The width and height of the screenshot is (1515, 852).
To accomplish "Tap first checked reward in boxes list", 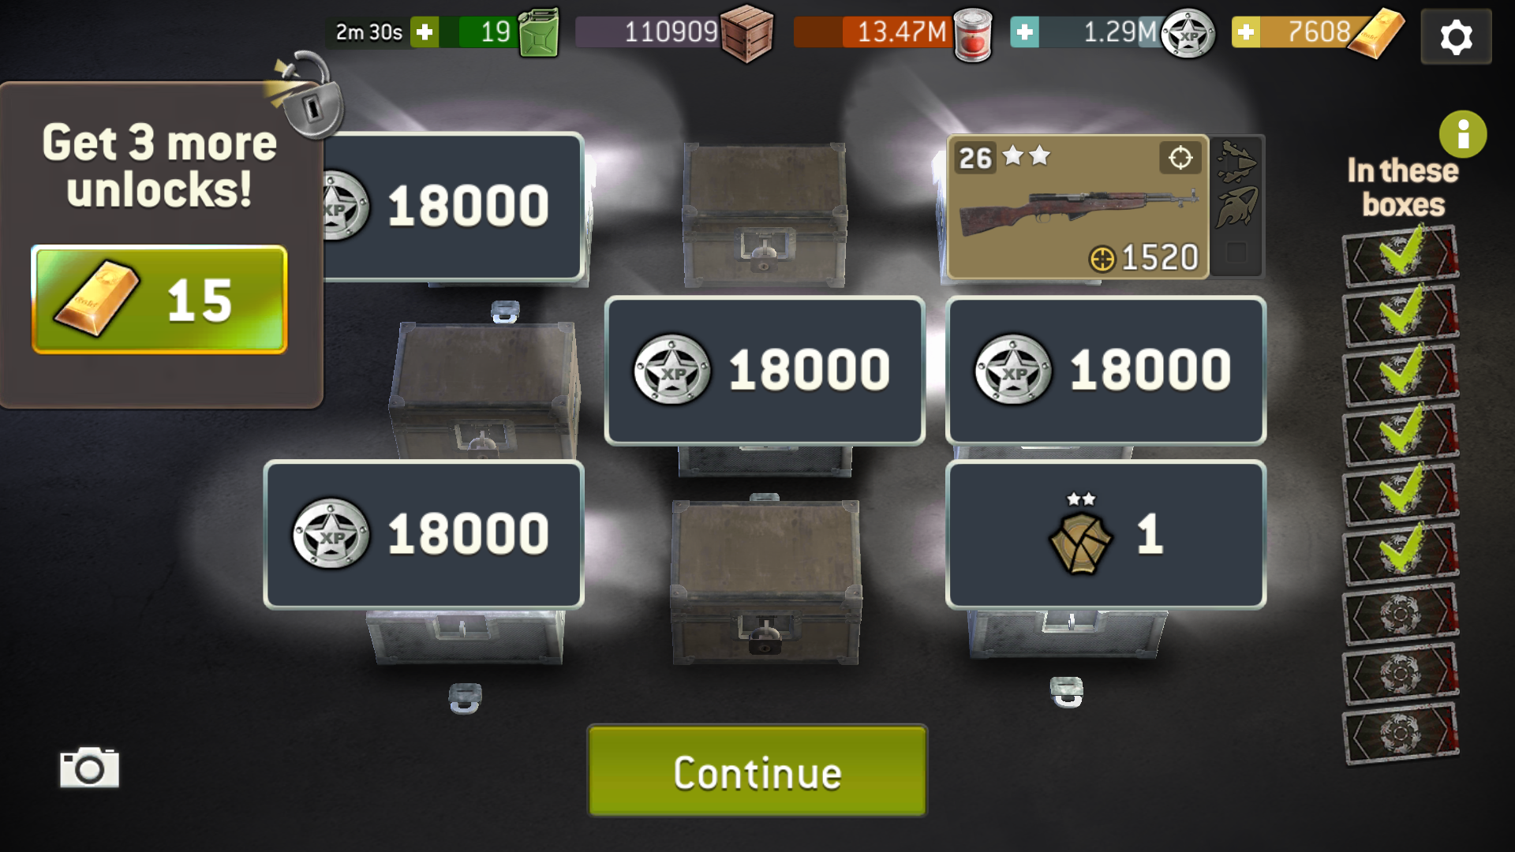I will [1401, 256].
